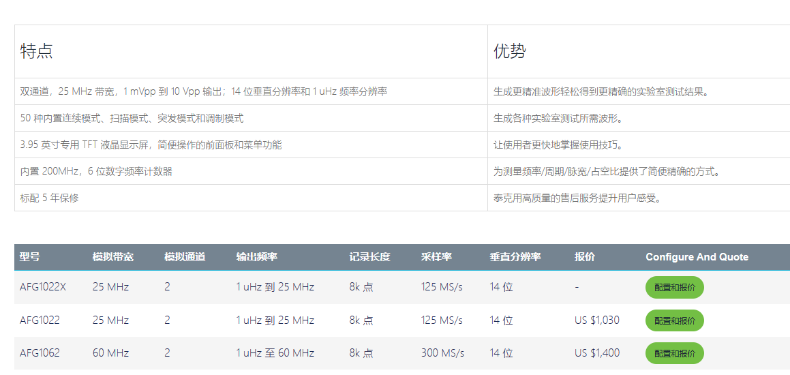Image resolution: width=790 pixels, height=375 pixels.
Task: Click the 输出频率 column header
Action: [x=256, y=257]
